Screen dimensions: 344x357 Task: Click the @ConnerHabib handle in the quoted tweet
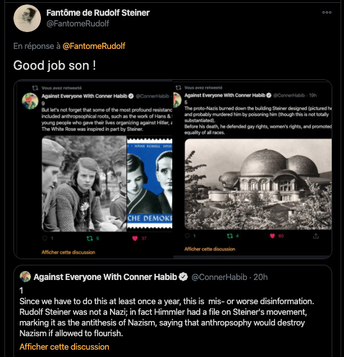pos(219,277)
